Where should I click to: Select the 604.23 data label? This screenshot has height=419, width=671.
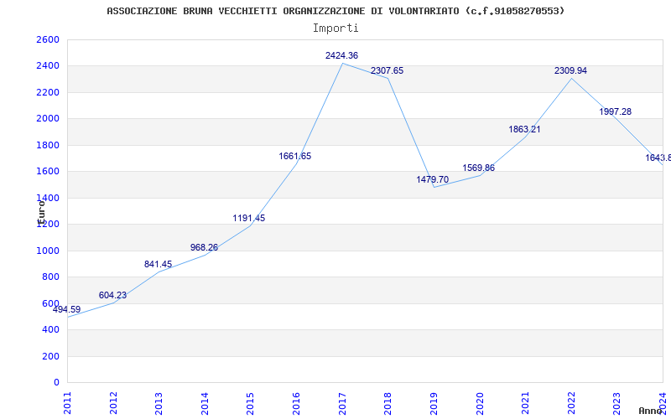(112, 295)
